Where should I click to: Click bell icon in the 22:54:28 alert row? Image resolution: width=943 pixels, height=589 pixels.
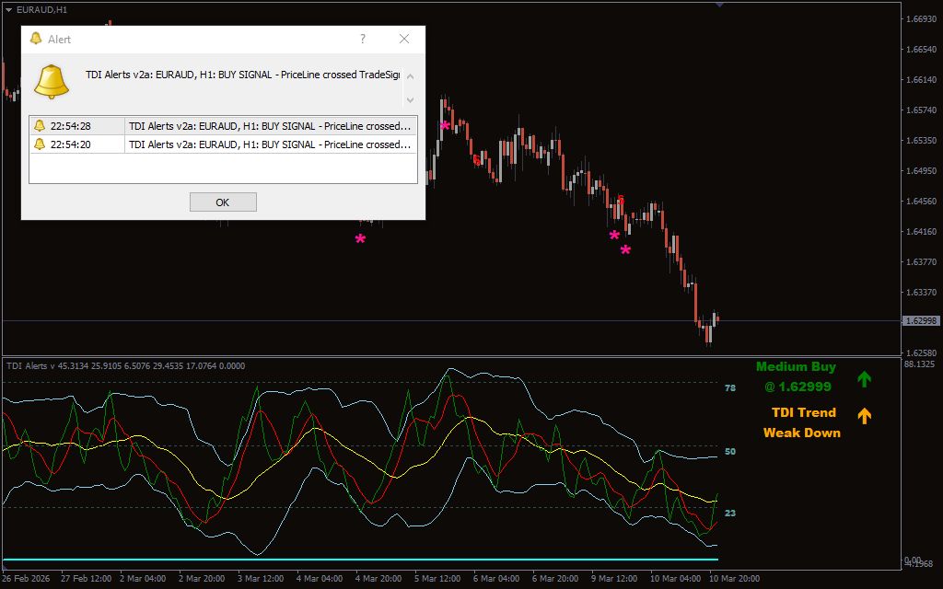coord(40,126)
